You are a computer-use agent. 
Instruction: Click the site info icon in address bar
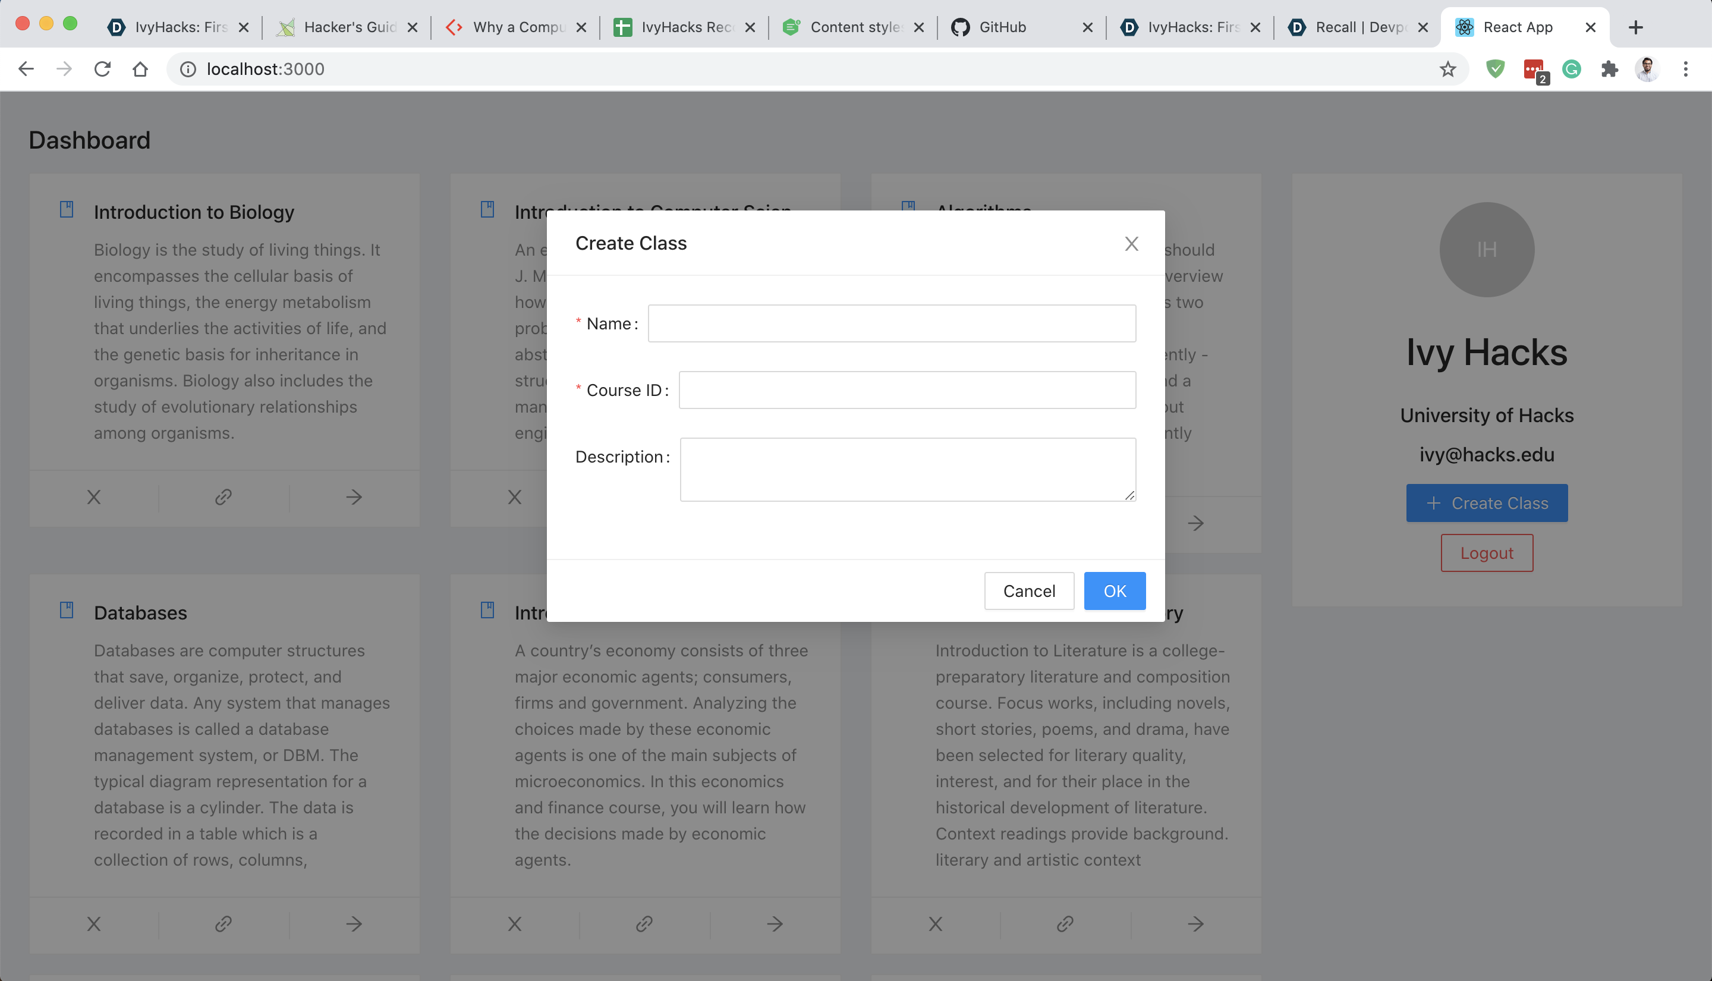coord(188,69)
